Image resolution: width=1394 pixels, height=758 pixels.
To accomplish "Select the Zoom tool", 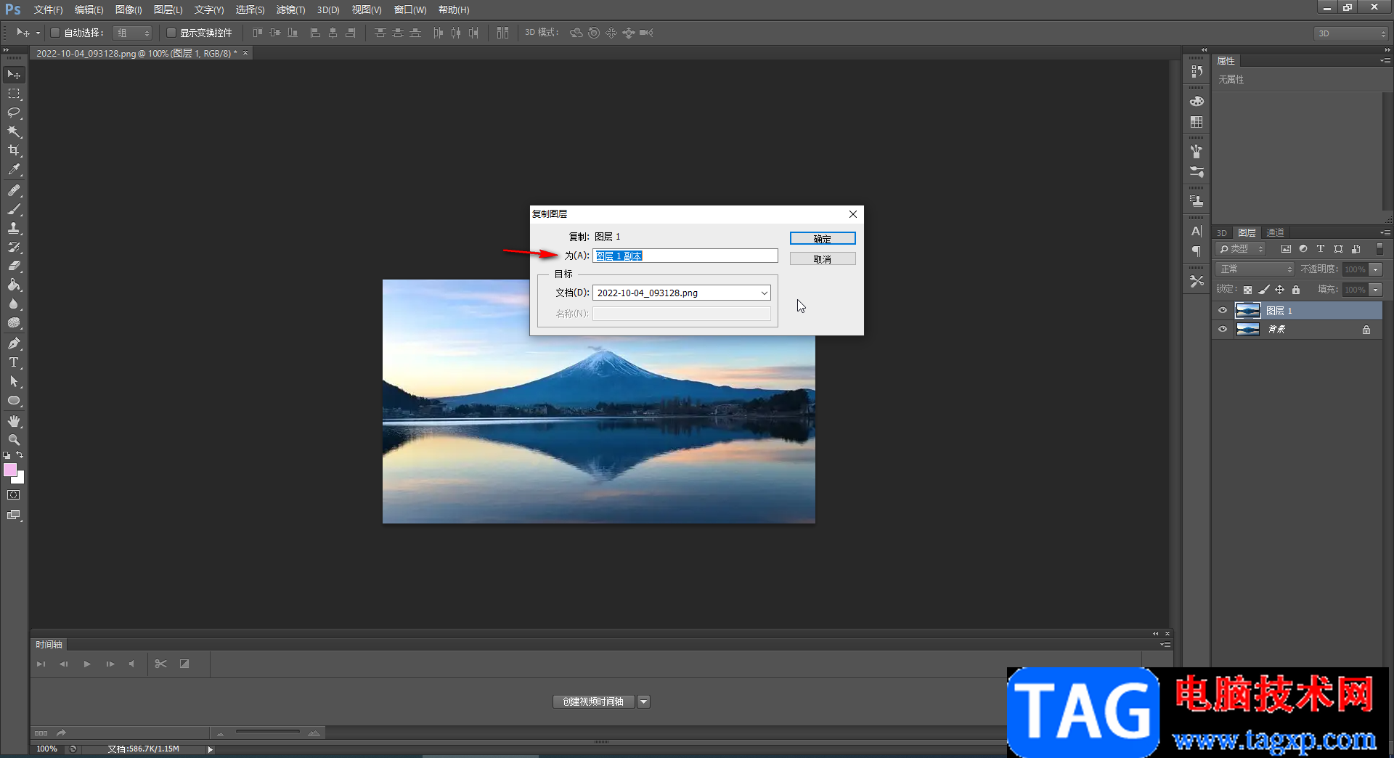I will point(14,440).
